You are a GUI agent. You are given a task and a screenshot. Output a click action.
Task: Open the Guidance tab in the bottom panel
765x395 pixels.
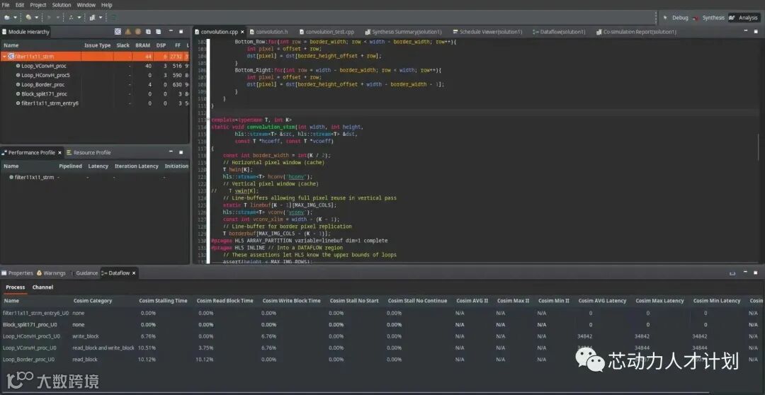[84, 273]
